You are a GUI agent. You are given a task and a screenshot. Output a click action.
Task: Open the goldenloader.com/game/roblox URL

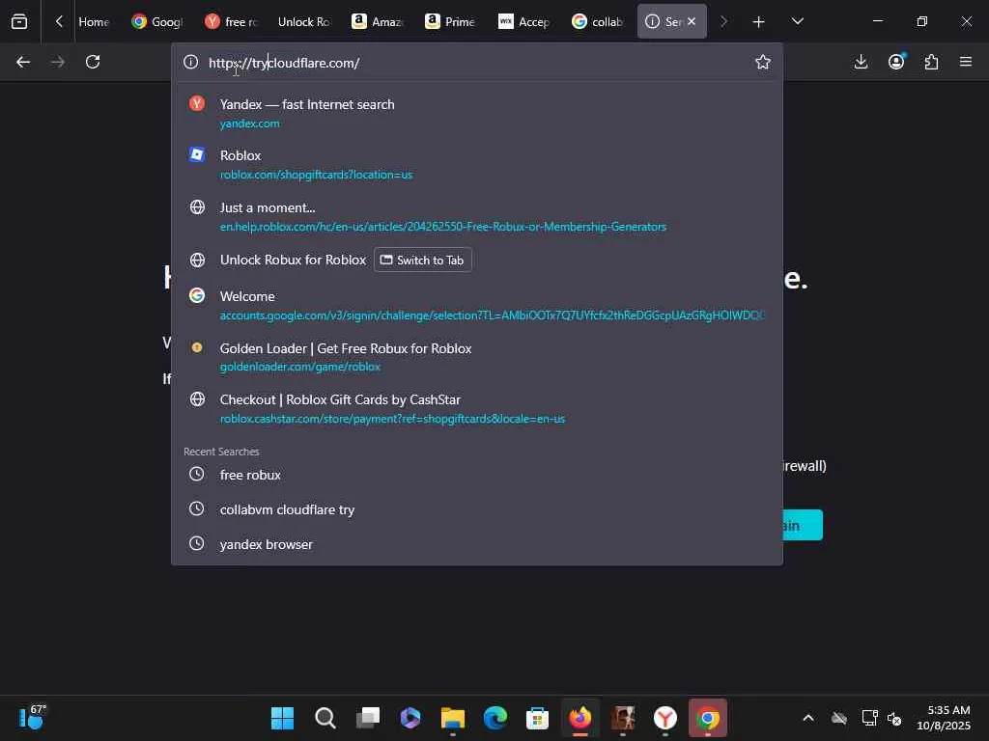[x=300, y=367]
